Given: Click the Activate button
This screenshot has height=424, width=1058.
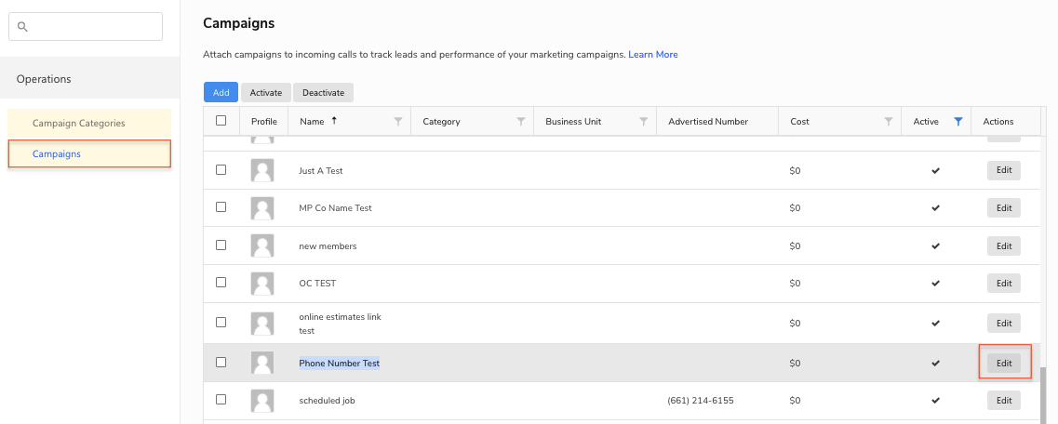Looking at the screenshot, I should pos(266,93).
